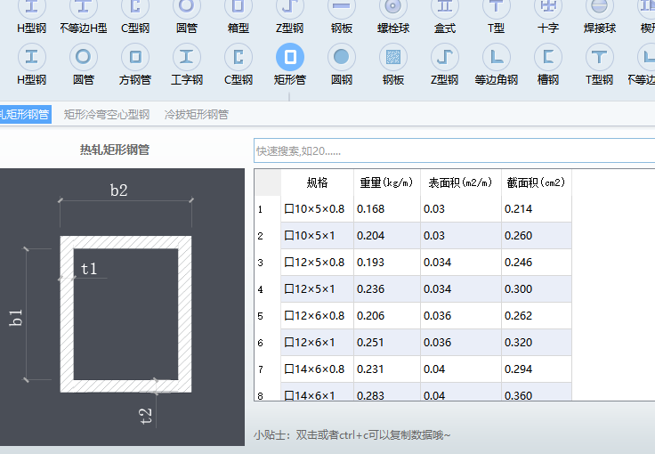655x454 pixels.
Task: Select the C型钢 icon beside 工字钢
Action: (239, 57)
